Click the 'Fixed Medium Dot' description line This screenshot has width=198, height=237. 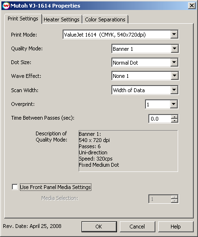coord(99,165)
